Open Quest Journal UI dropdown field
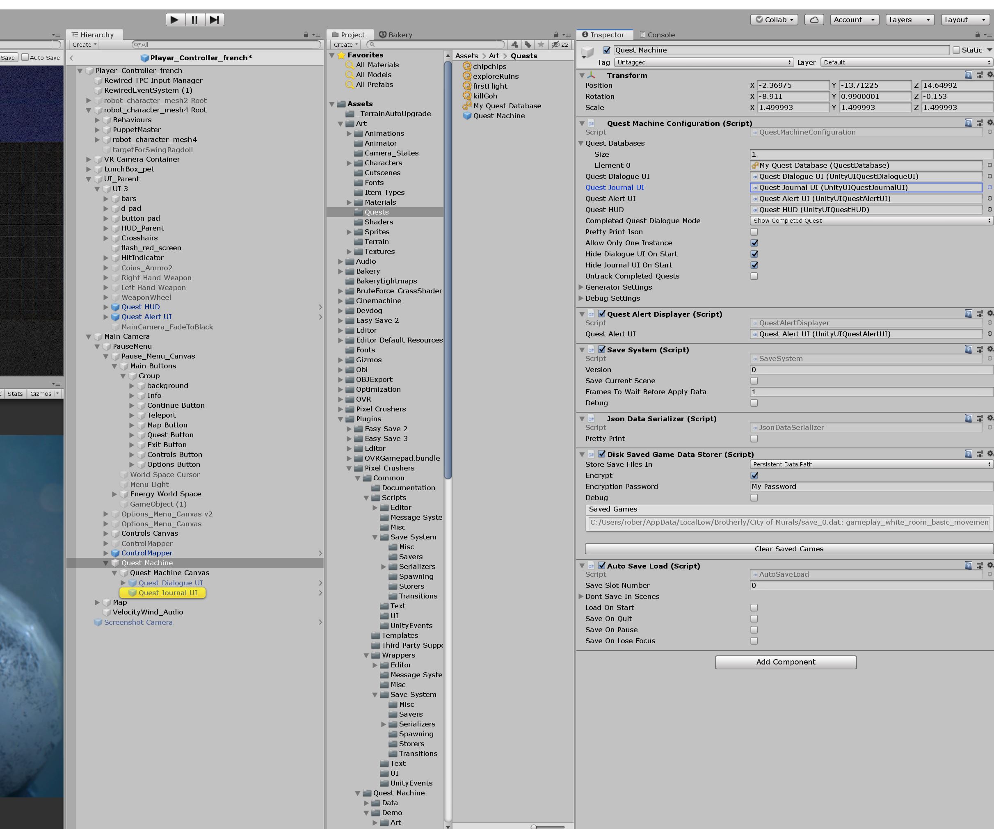 987,187
